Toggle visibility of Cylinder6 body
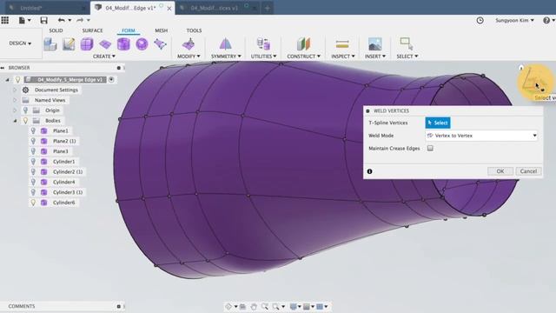Screen dimensions: 556x313 click(33, 203)
